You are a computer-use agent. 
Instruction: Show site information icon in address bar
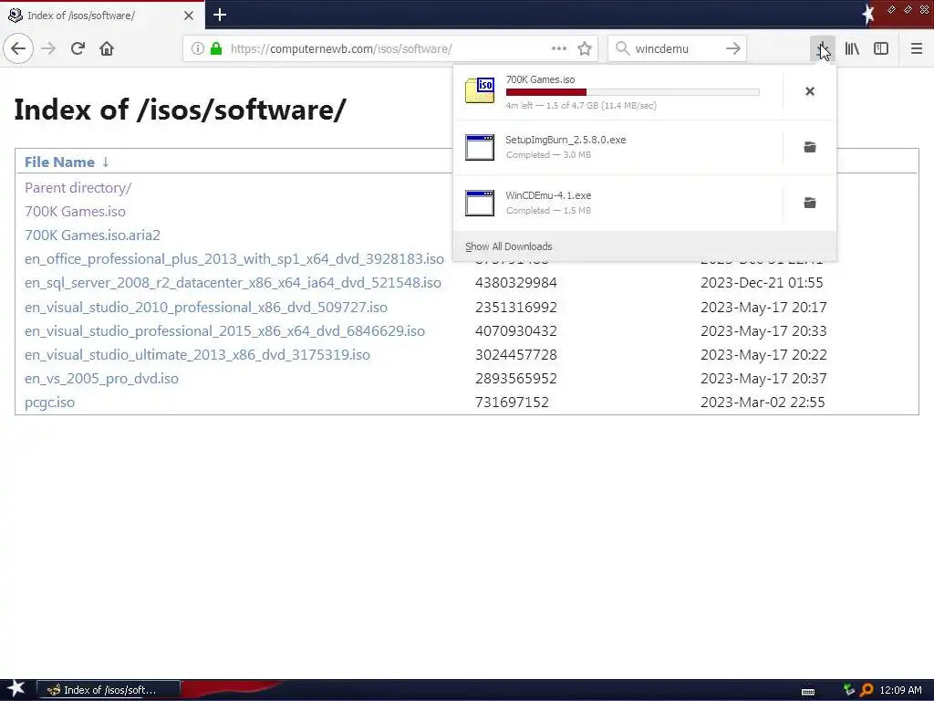click(x=198, y=48)
